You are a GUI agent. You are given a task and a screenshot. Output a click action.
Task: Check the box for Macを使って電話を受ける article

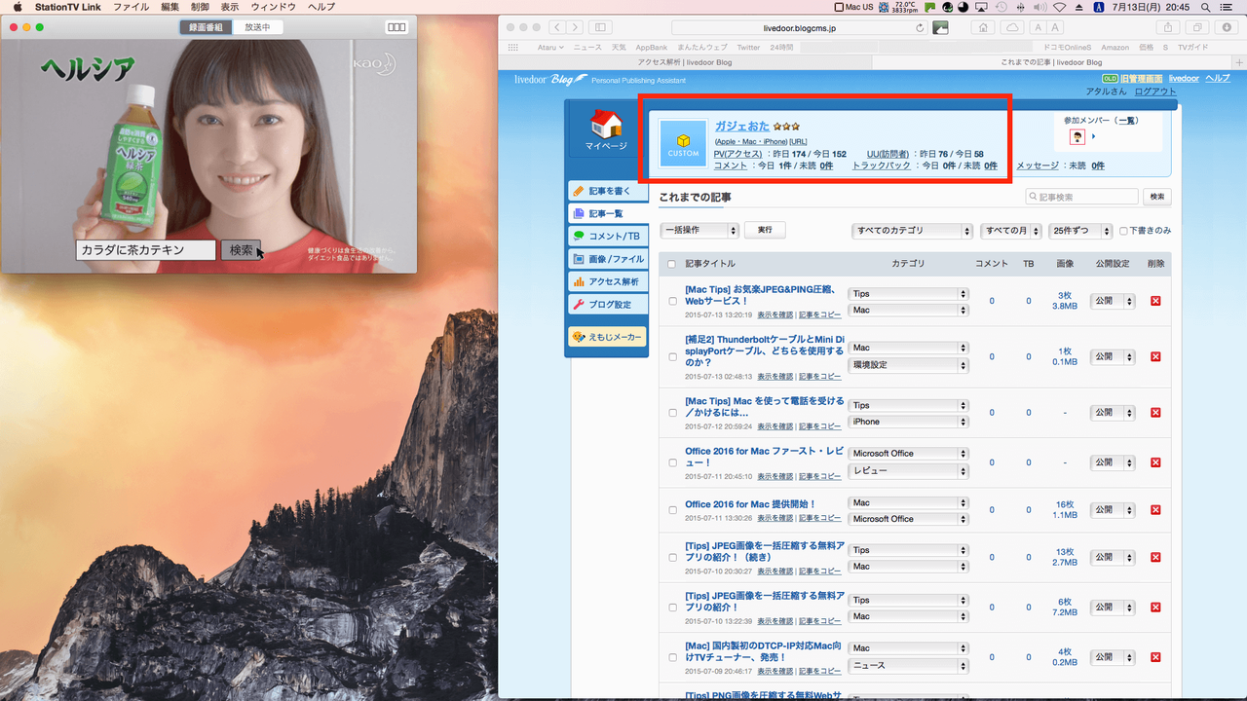click(x=672, y=413)
